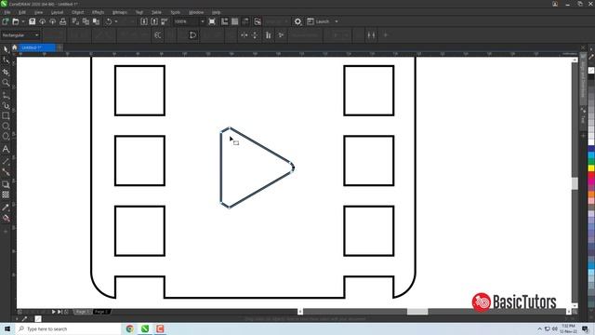Click the New document icon

(6, 21)
